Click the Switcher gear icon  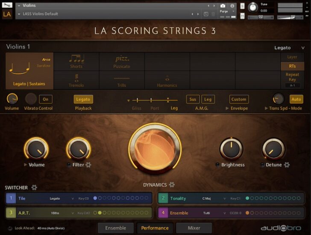(x=34, y=188)
